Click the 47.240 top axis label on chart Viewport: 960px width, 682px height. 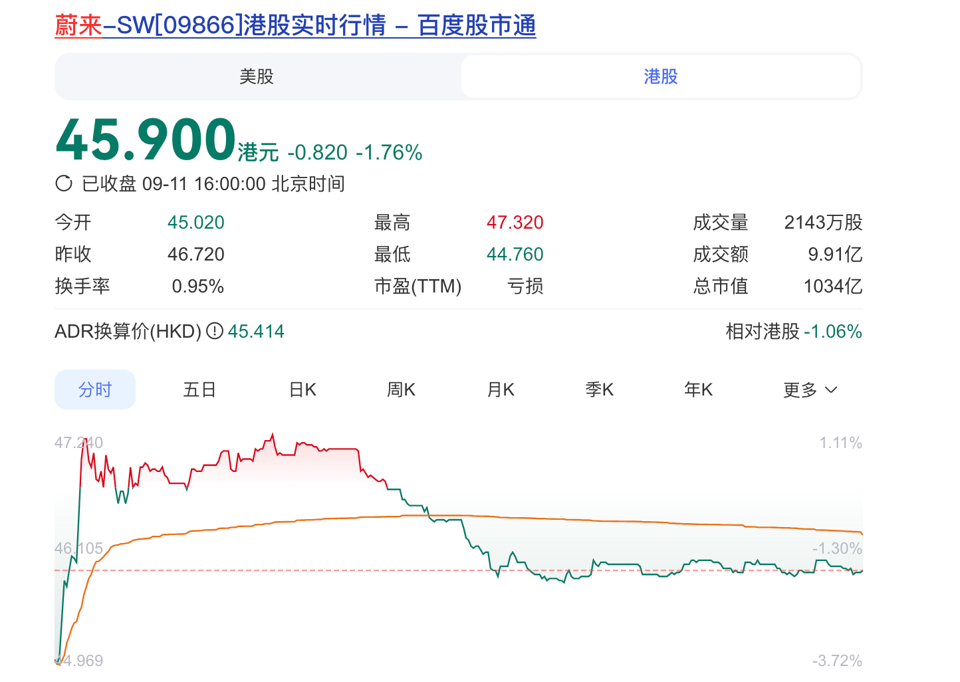78,443
